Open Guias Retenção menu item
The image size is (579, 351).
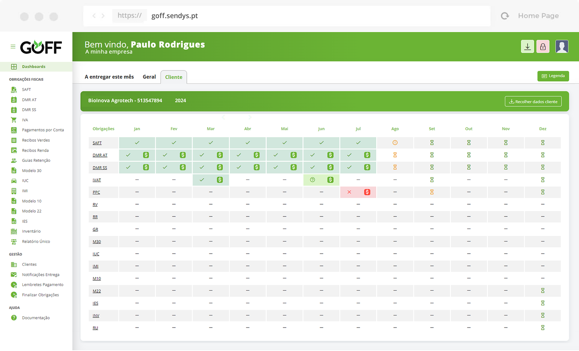[36, 161]
